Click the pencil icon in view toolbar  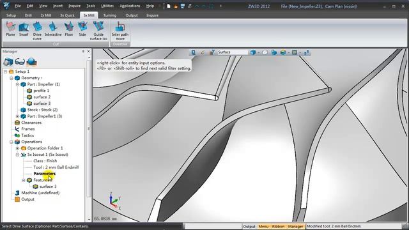203,52
